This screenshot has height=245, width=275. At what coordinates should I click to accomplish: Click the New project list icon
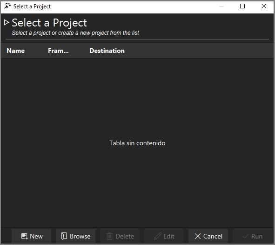(x=24, y=236)
